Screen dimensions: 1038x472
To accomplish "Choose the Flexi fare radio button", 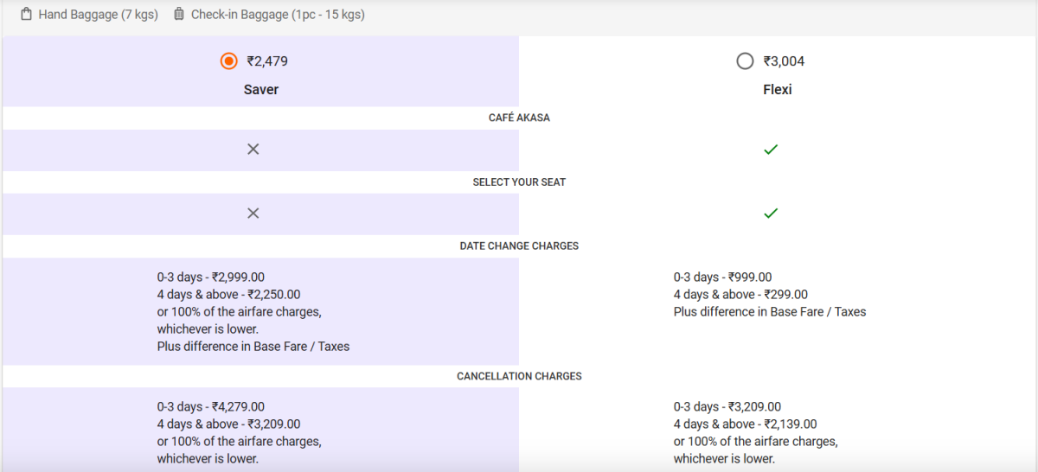I will click(745, 61).
